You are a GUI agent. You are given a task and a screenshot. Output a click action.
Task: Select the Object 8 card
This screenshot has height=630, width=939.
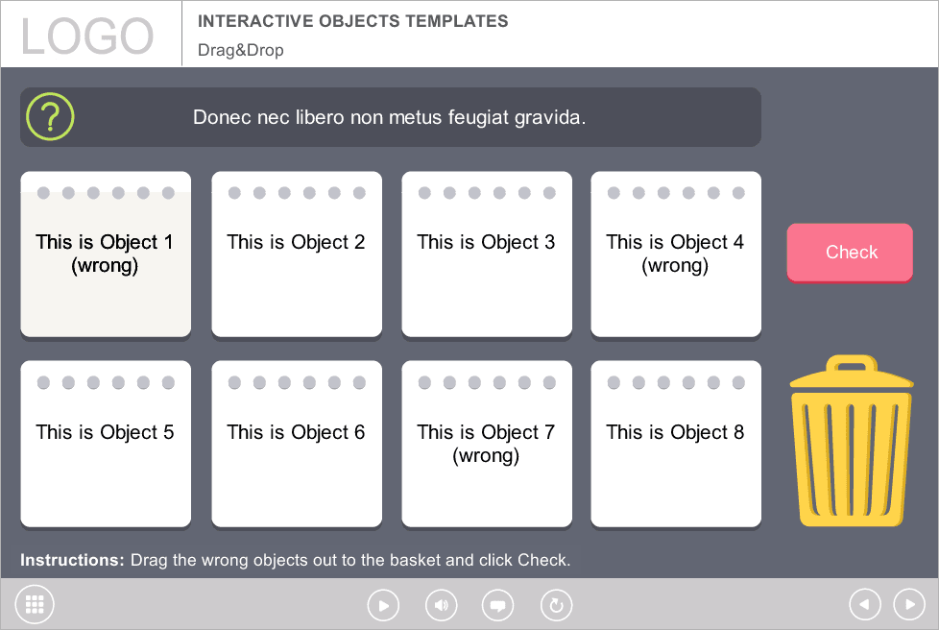click(x=676, y=445)
